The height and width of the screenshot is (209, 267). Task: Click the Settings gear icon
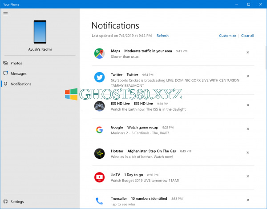[x=5, y=201]
